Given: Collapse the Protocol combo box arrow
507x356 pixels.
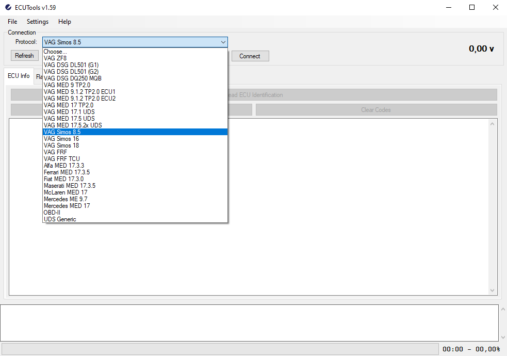Looking at the screenshot, I should pyautogui.click(x=223, y=42).
